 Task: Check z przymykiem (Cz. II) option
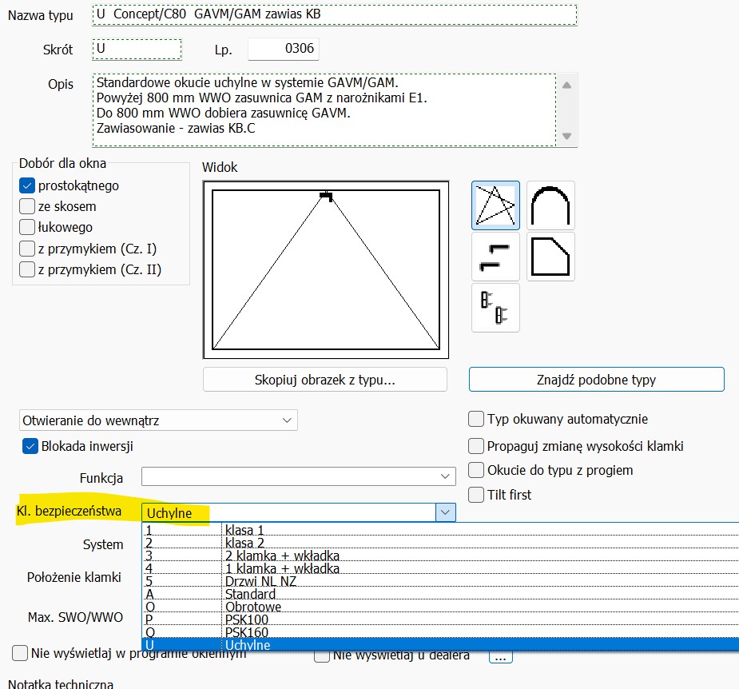pyautogui.click(x=27, y=269)
